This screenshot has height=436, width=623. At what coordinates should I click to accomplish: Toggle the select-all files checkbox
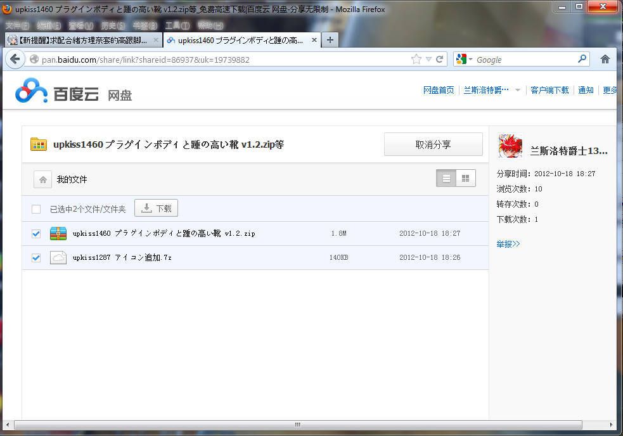coord(36,209)
